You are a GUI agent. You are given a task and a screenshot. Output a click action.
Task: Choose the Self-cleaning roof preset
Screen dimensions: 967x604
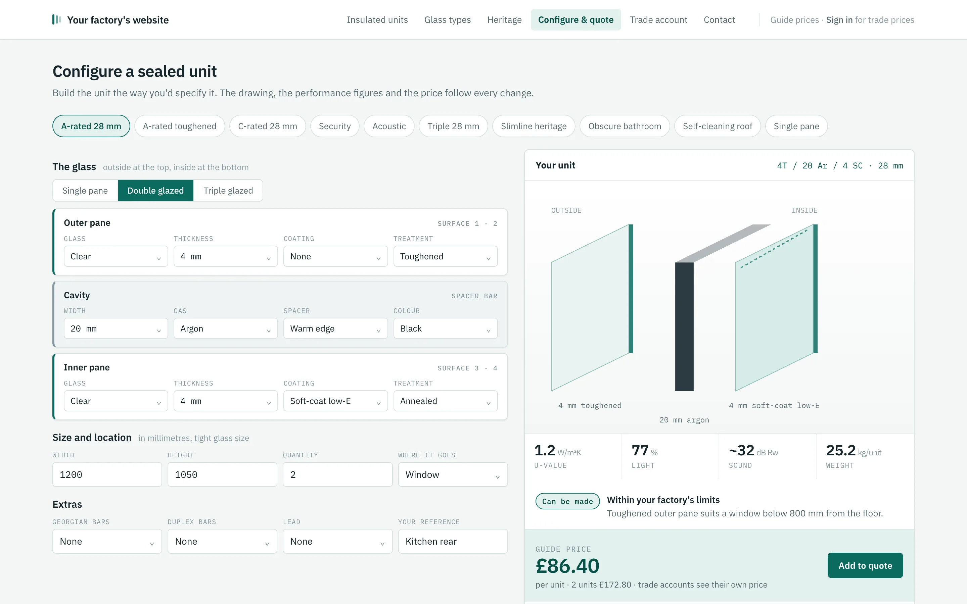(x=717, y=126)
